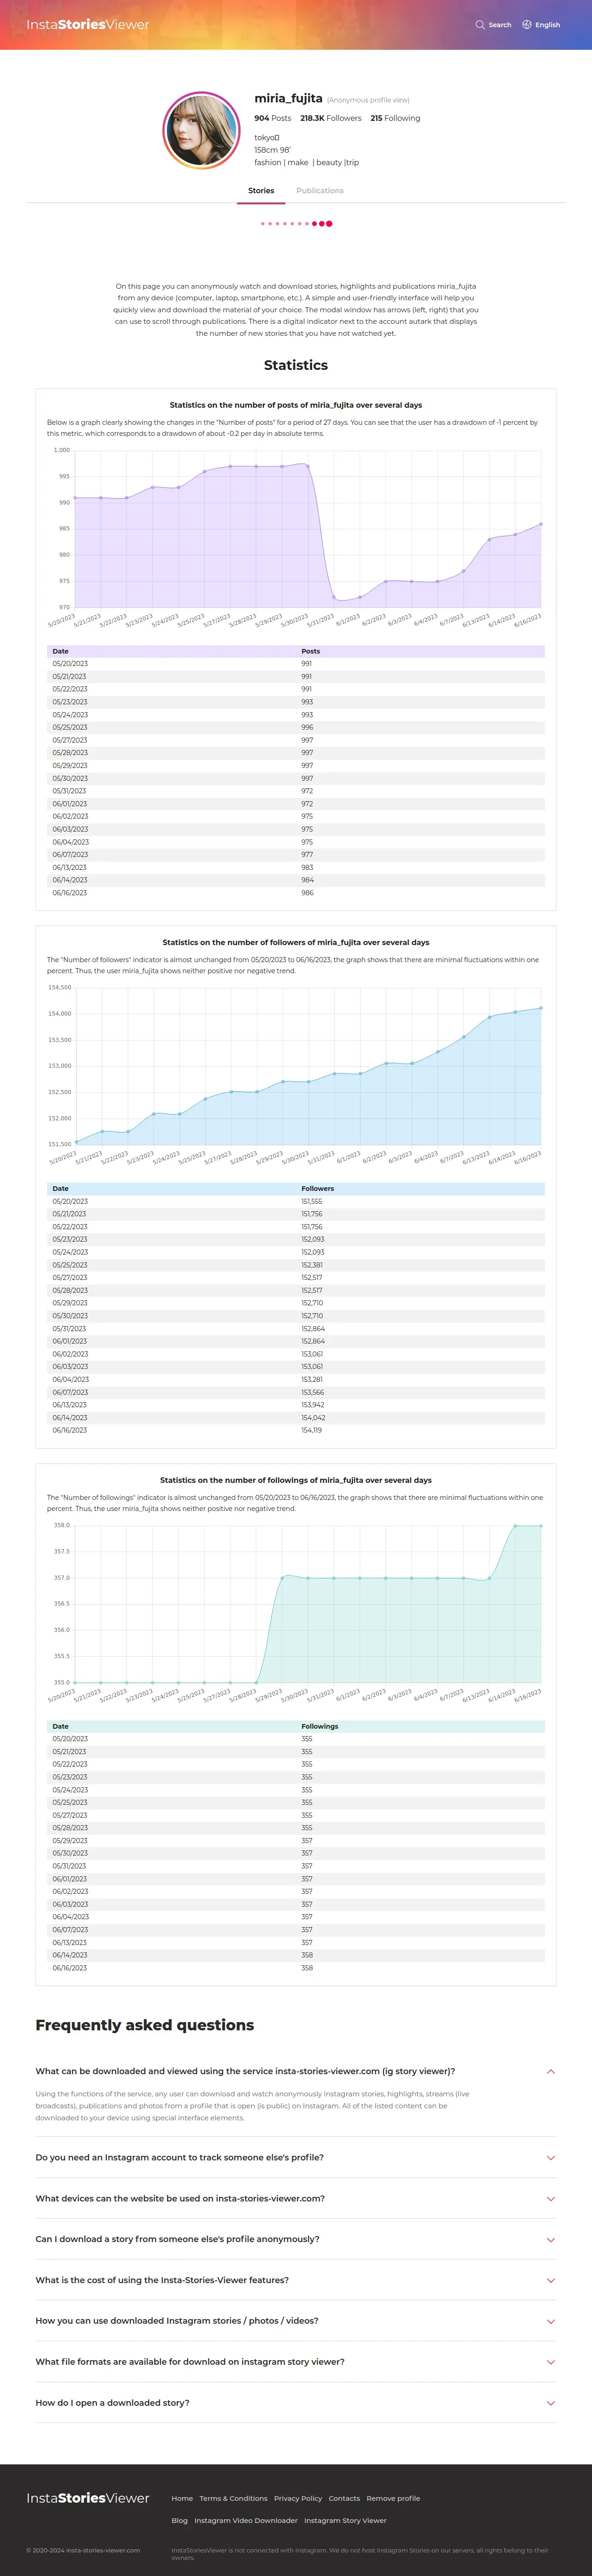Click the 215 Following count
This screenshot has width=592, height=2576.
point(395,118)
